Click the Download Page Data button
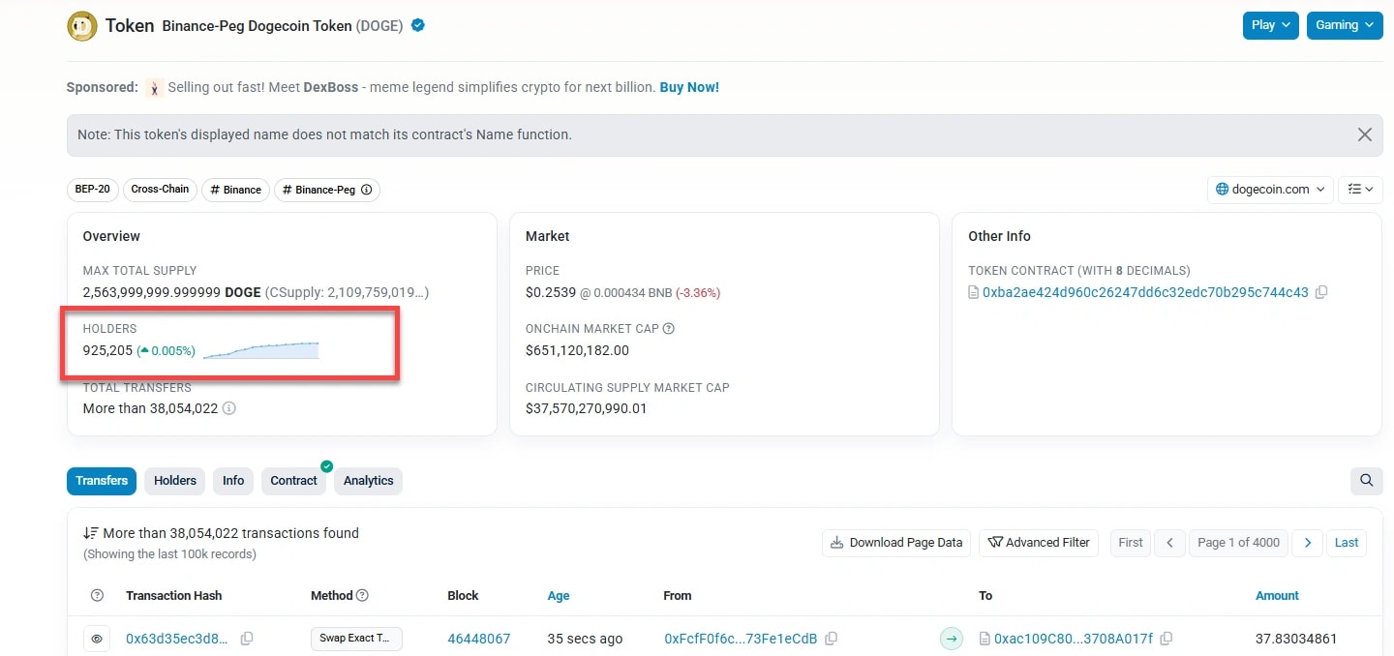1394x656 pixels. pyautogui.click(x=896, y=543)
